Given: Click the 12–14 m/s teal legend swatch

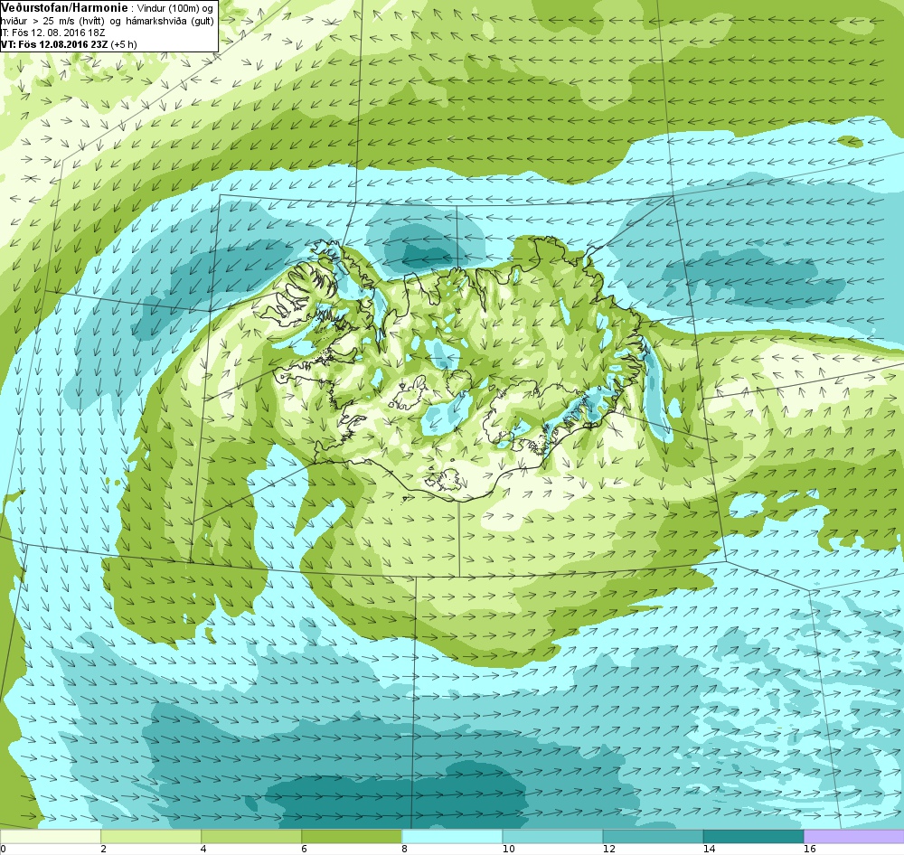Looking at the screenshot, I should point(652,836).
